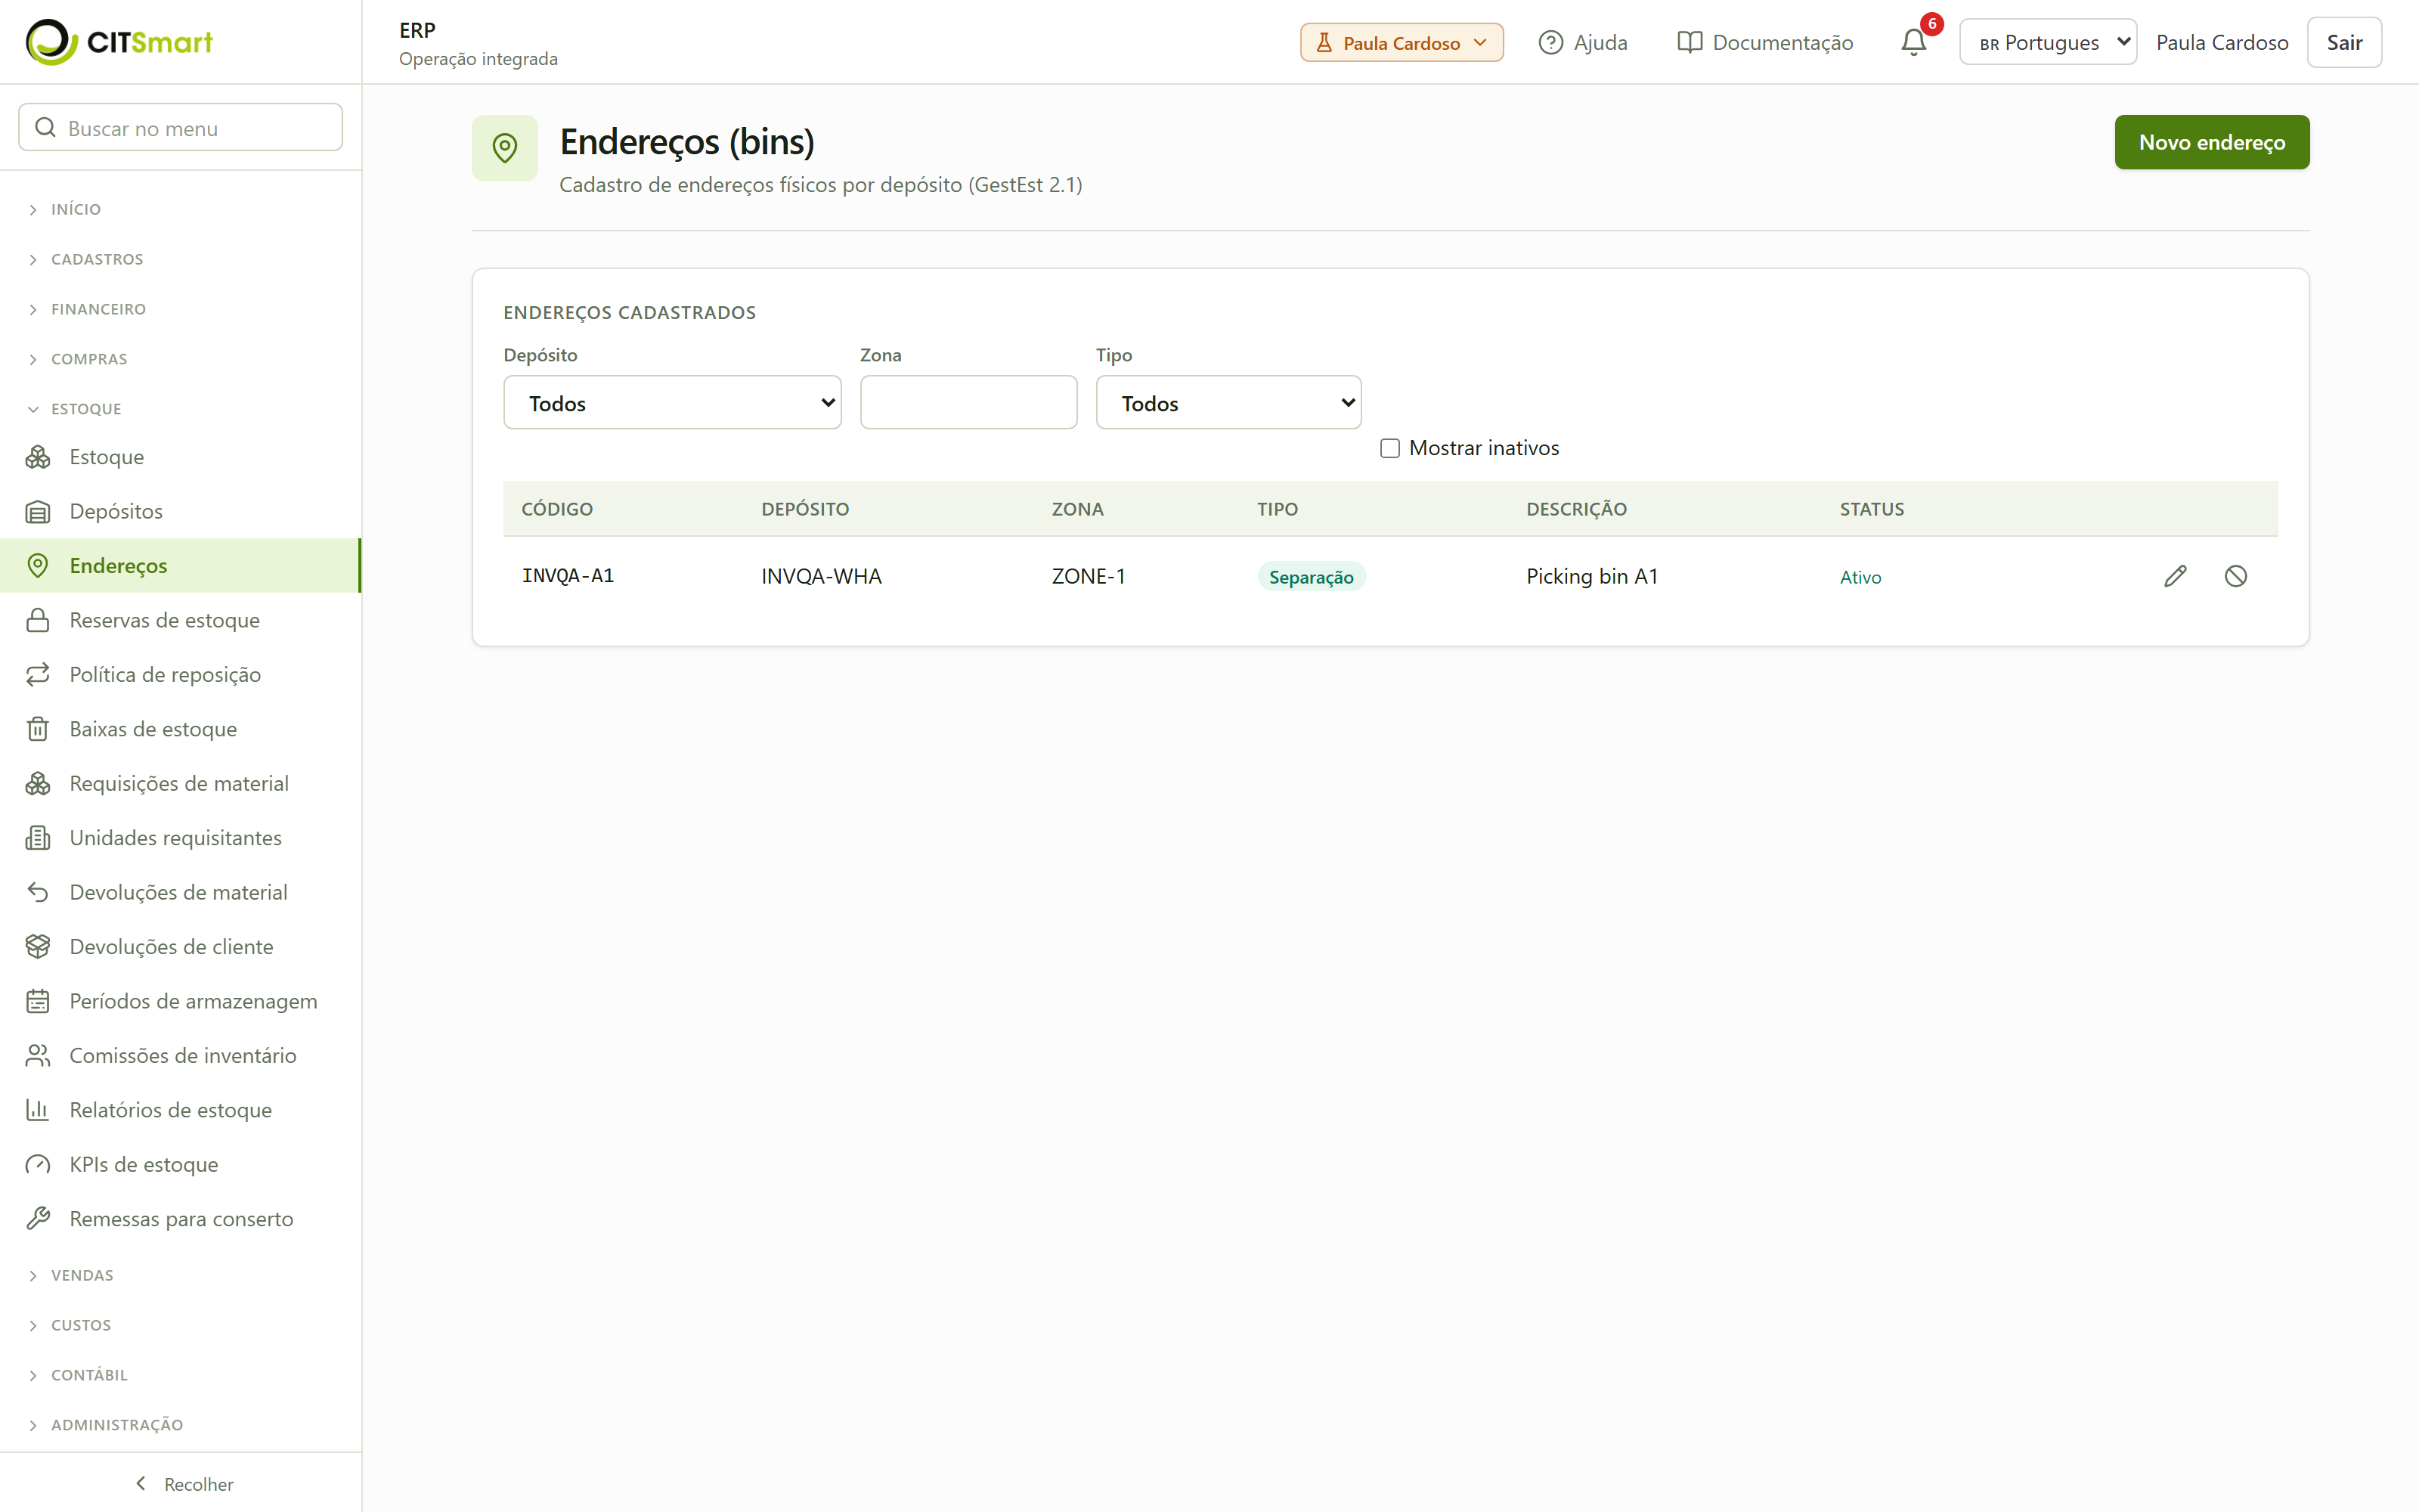Open the Documentação link
The height and width of the screenshot is (1512, 2419).
point(1765,42)
